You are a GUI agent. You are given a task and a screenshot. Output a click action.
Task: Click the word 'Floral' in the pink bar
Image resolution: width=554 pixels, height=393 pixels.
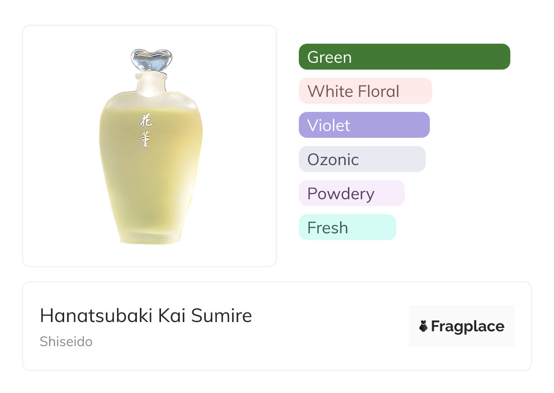tap(378, 91)
